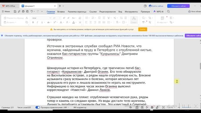Toggle center paragraph alignment
201x113 pixels.
point(90,22)
